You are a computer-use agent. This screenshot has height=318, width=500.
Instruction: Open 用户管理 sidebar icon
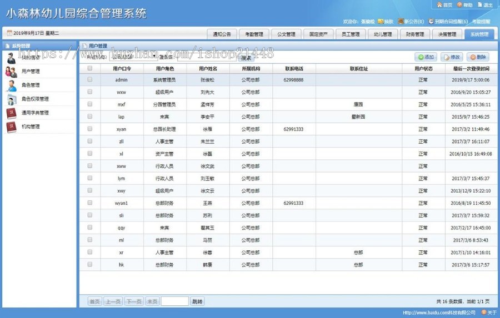tap(11, 72)
